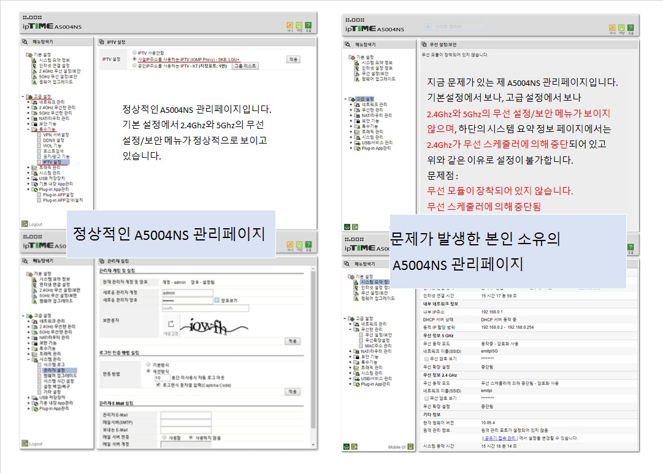This screenshot has width=663, height=473.
Task: Expand USB 저장장치 in IPTV 설정 window tree
Action: pos(28,178)
